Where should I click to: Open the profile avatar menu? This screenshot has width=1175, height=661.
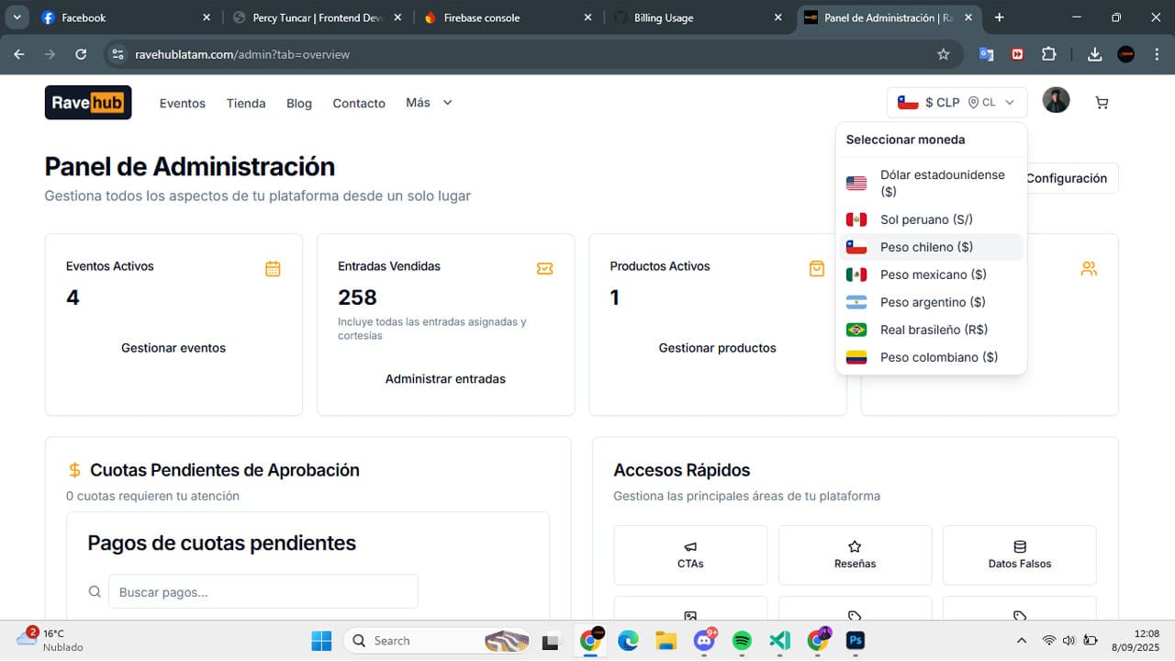click(x=1056, y=100)
